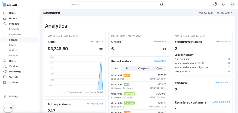Click the Vendors people icon
238x113 pixels.
coord(5,66)
